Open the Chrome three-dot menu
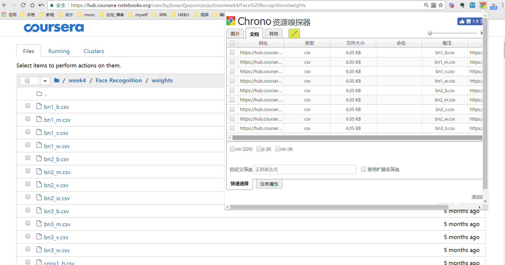This screenshot has width=505, height=265. 502,5
